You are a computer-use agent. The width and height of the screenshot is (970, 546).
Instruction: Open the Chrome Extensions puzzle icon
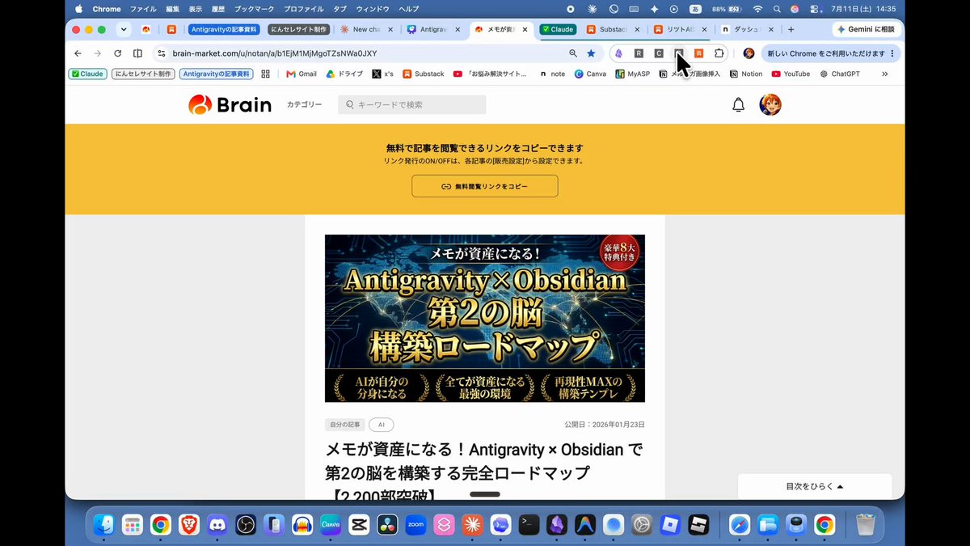pos(719,53)
